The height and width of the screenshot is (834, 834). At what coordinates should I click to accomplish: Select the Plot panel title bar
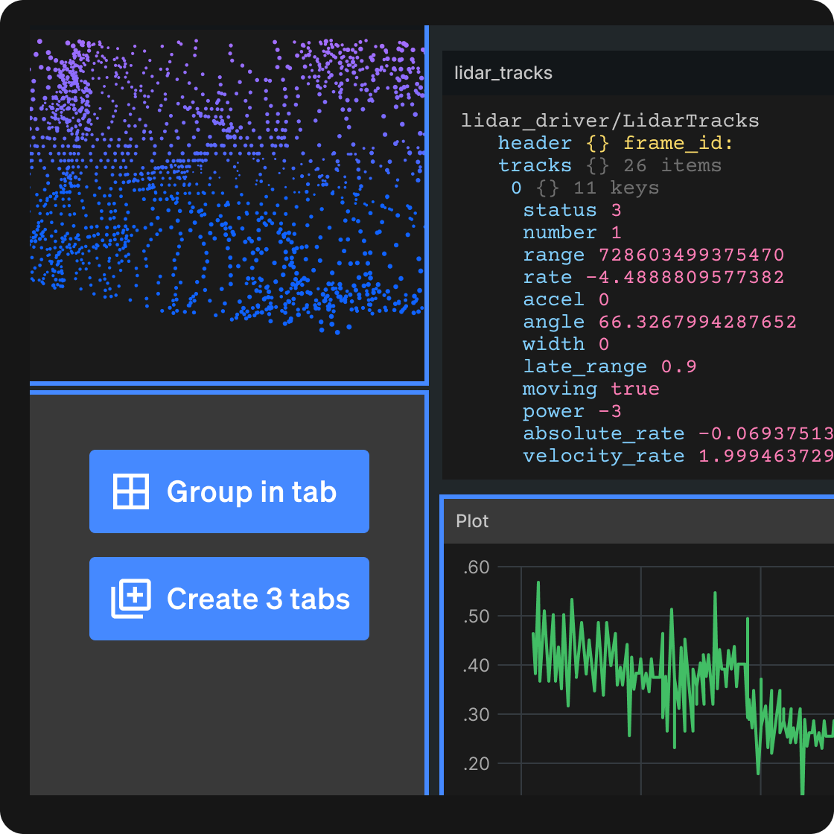tap(472, 521)
